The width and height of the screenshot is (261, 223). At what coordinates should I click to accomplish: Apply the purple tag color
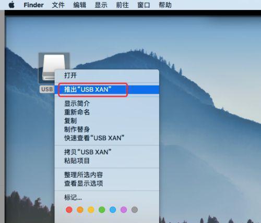[124, 209]
